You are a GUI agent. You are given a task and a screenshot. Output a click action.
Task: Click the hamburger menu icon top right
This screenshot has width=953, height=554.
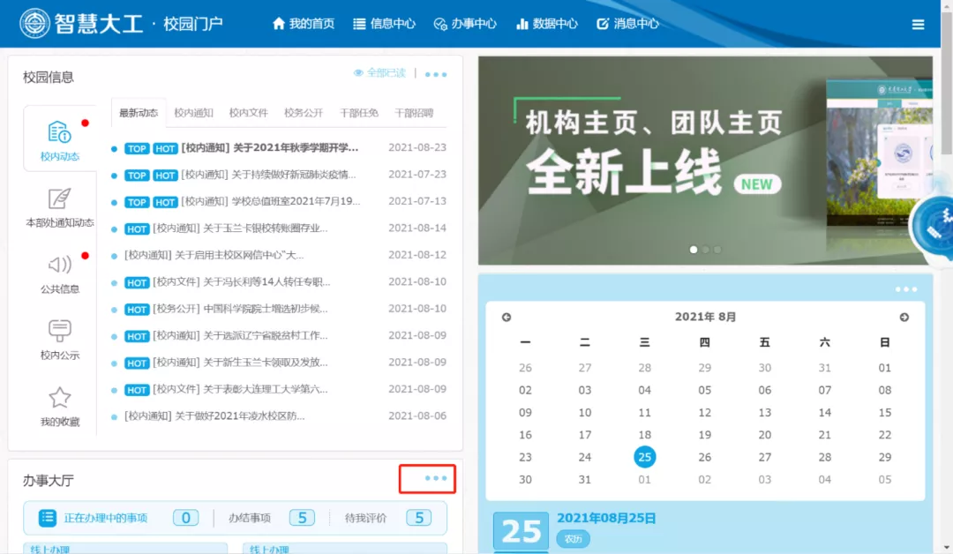918,24
